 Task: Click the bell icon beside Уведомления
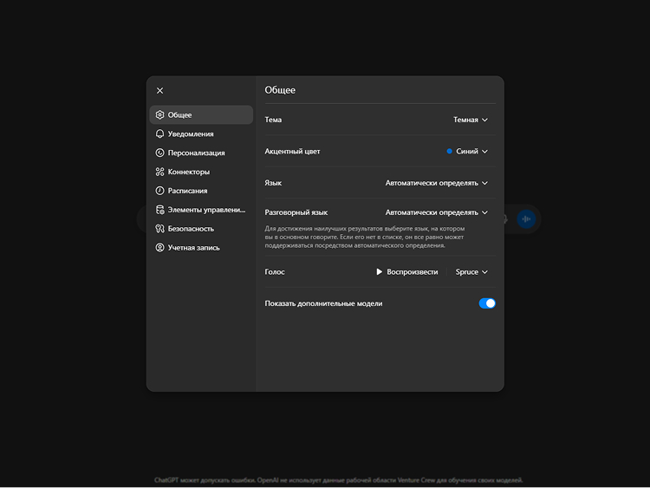(159, 134)
